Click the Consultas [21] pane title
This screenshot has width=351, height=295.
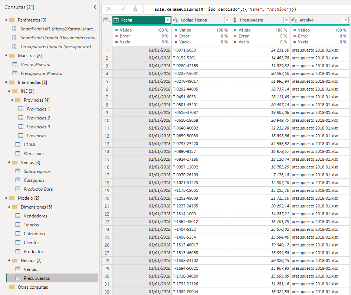click(19, 7)
